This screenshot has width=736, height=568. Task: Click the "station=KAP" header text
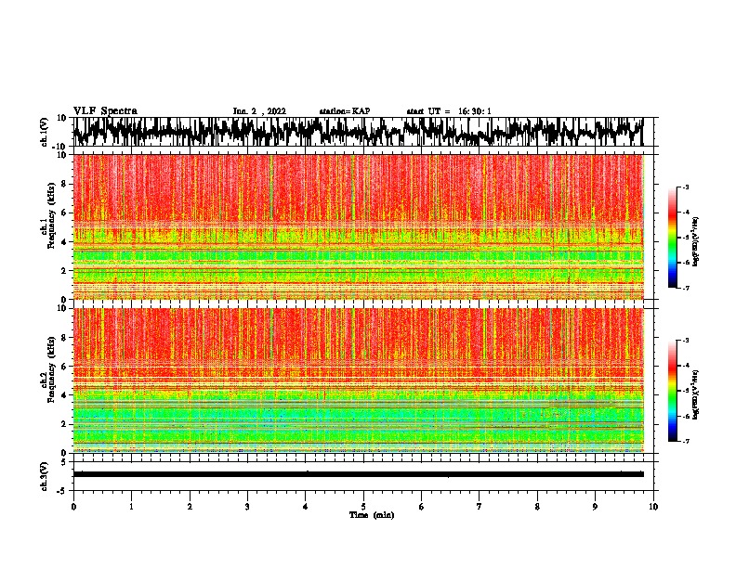(345, 111)
